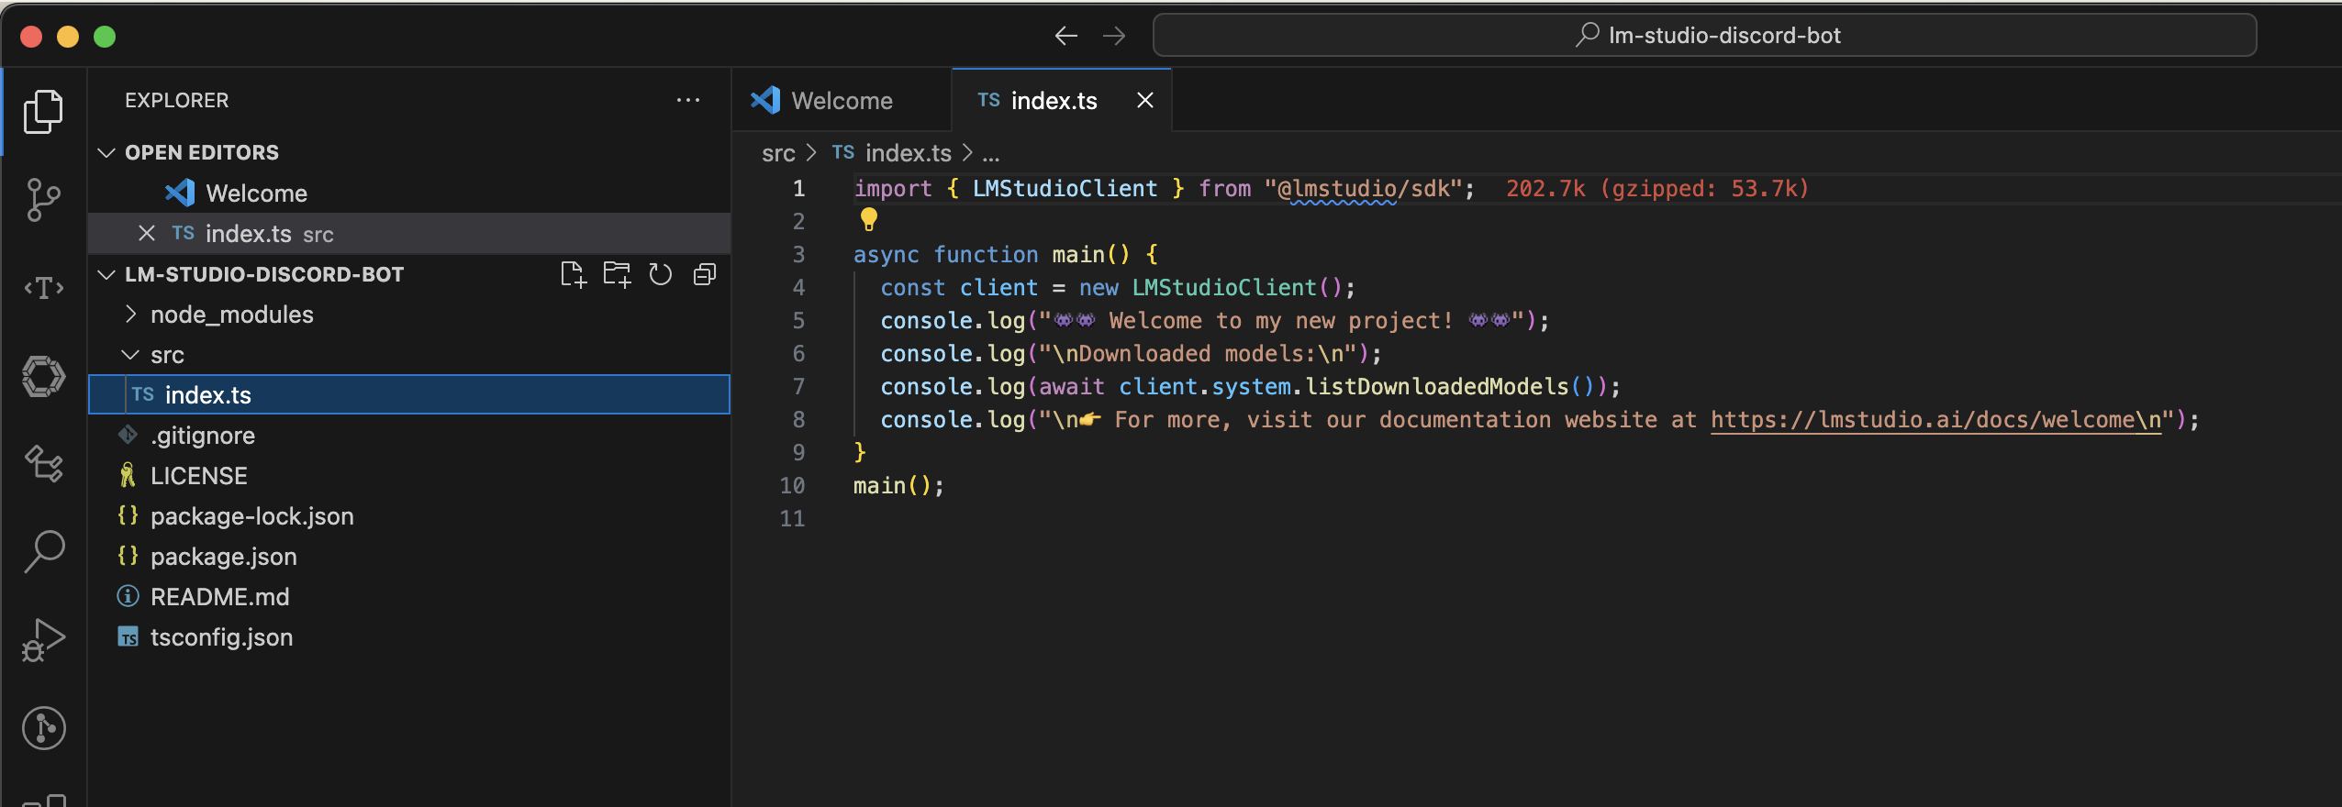Viewport: 2342px width, 807px height.
Task: Open the README.md file
Action: [x=409, y=597]
